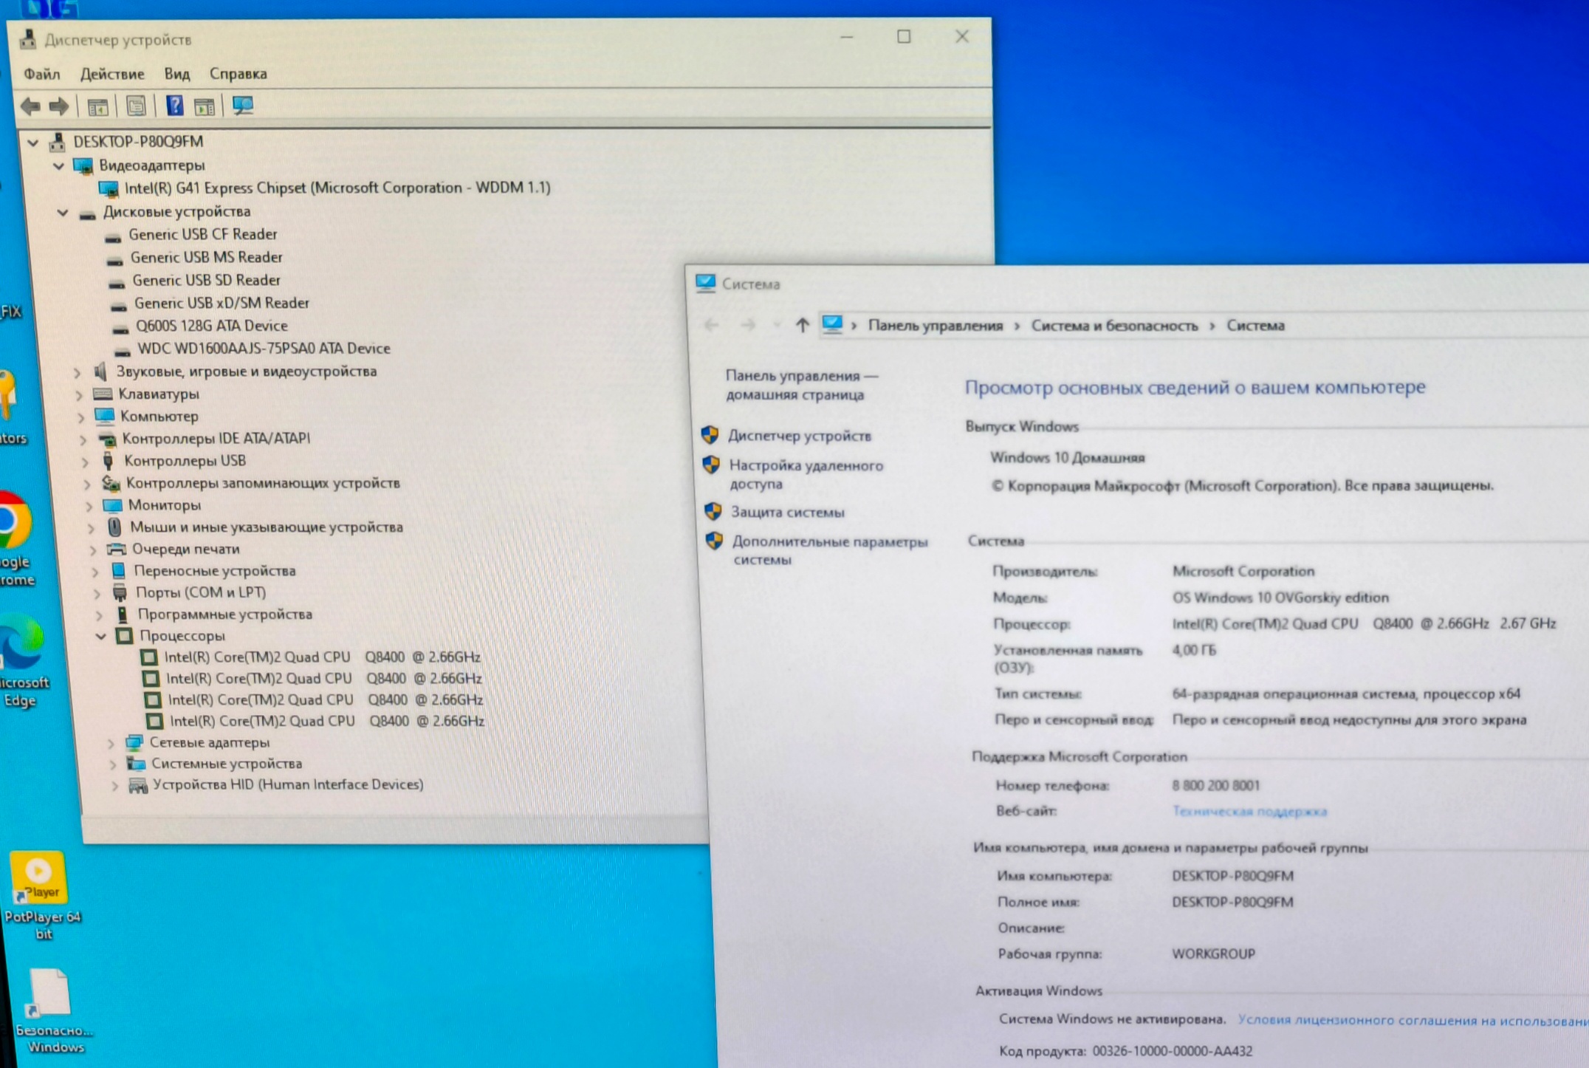Click the show/hide console tree toolbar icon
This screenshot has height=1068, width=1589.
tap(97, 106)
